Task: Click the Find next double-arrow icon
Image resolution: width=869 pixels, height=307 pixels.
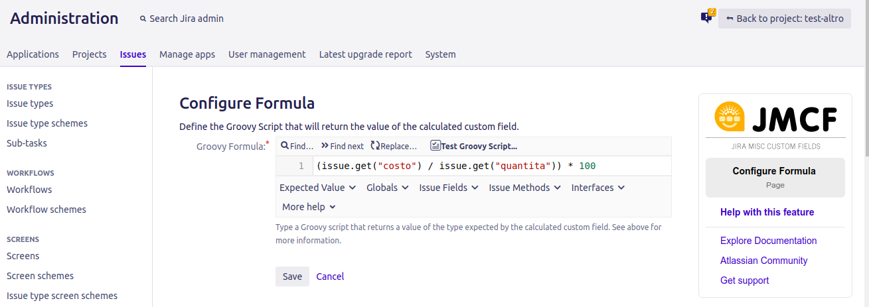Action: (325, 146)
